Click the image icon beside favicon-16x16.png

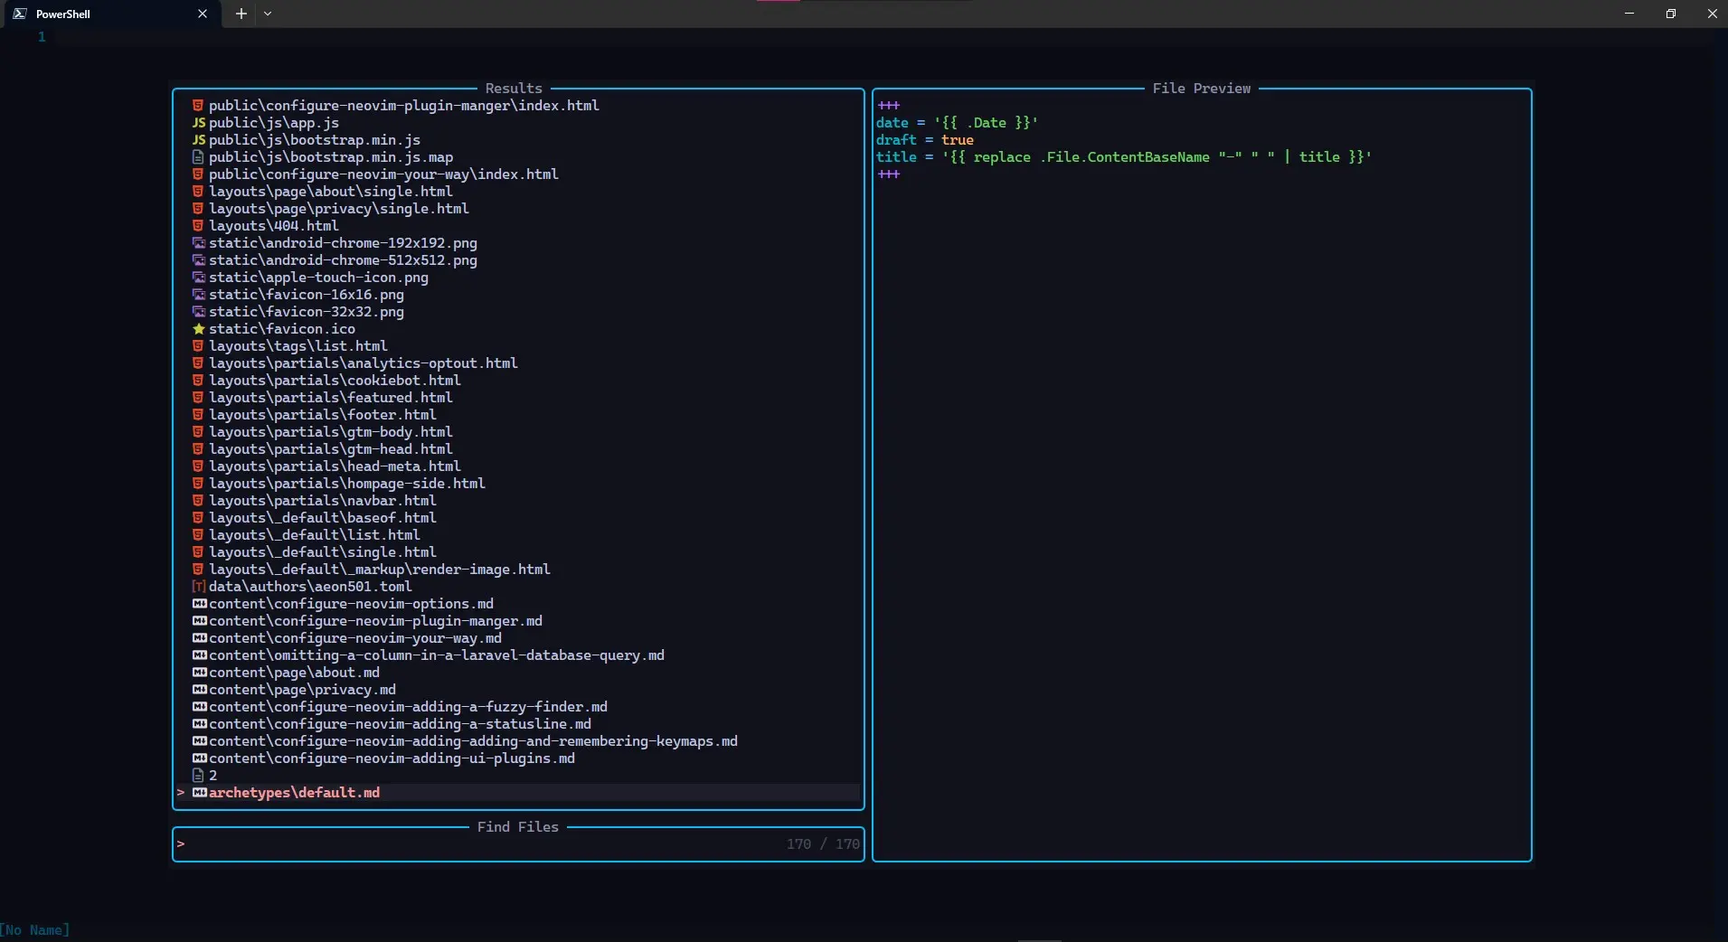199,294
